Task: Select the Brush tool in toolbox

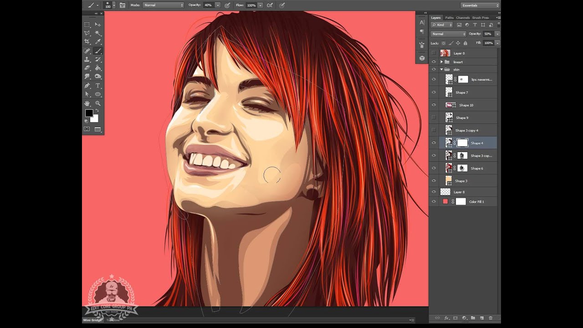Action: pos(98,51)
